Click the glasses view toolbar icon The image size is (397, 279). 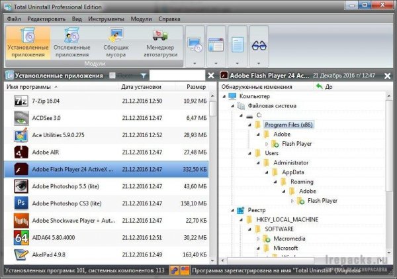click(x=259, y=46)
